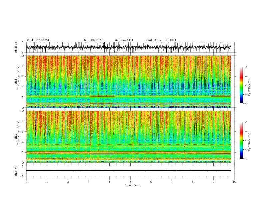Click the "ch.3(V)" axis label
The width and height of the screenshot is (264, 204).
tap(16, 171)
